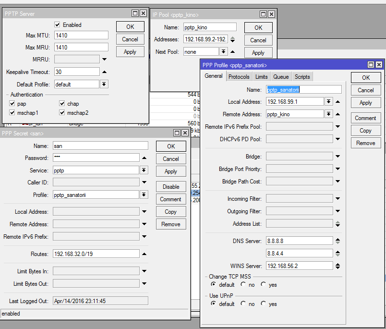
Task: Click the DNS Server 8.8.8.8 add/remove arrows
Action: click(x=338, y=241)
